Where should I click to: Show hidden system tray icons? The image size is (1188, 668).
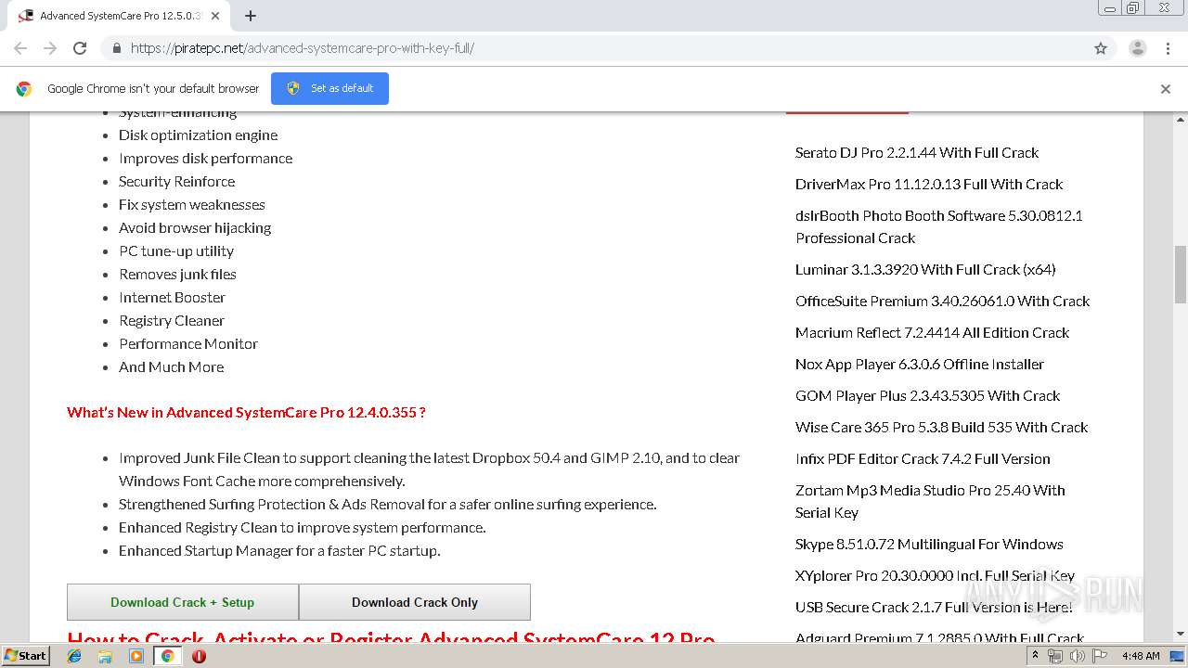tap(1035, 656)
